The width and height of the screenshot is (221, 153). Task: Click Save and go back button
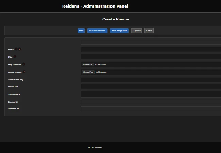coord(119,31)
